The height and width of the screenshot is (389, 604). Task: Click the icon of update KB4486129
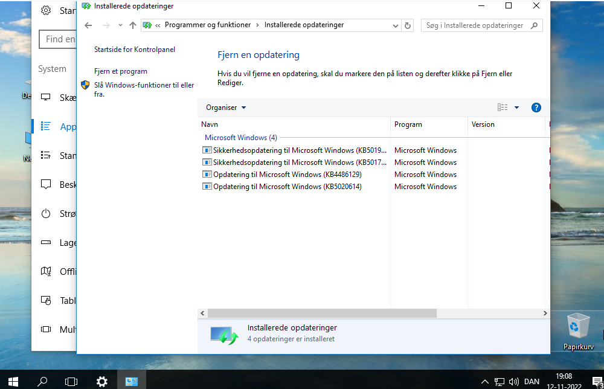[x=207, y=175]
